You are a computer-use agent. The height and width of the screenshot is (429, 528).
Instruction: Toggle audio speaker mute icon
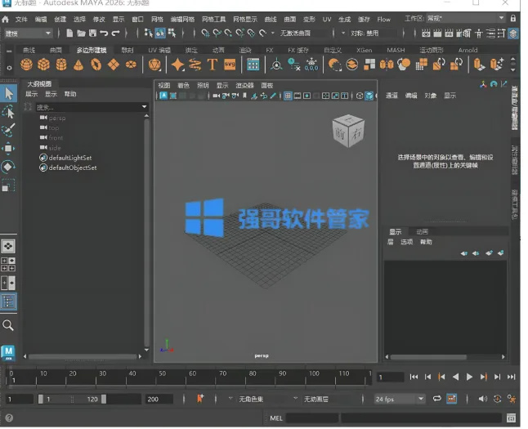tap(482, 399)
